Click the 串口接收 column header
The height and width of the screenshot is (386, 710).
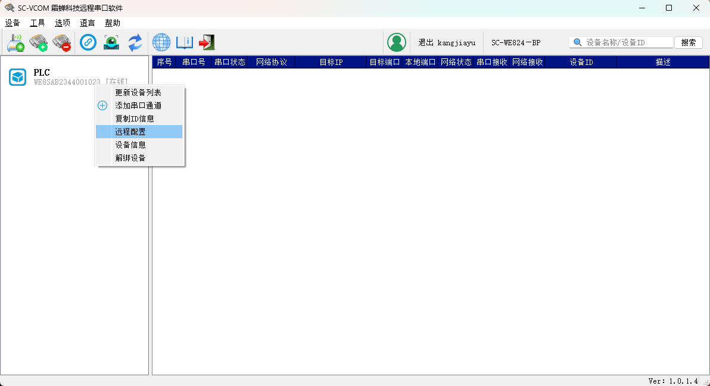coord(492,62)
